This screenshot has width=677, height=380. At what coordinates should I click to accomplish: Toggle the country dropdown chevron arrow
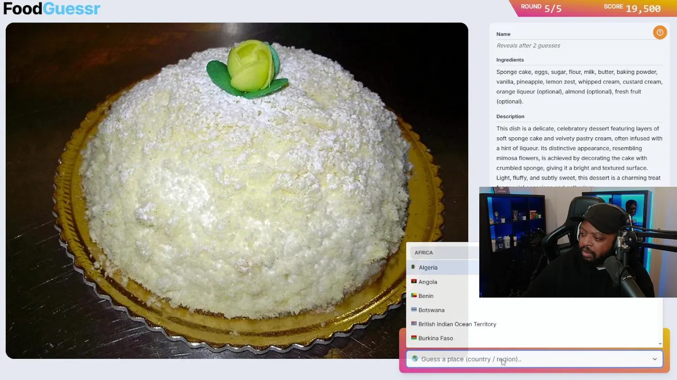coord(654,359)
